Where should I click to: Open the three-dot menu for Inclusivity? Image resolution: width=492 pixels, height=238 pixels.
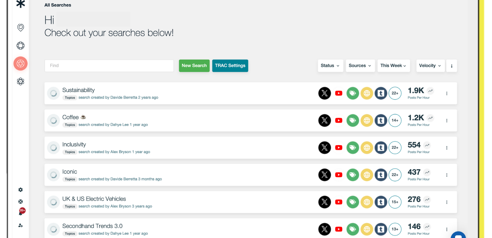coord(447,148)
